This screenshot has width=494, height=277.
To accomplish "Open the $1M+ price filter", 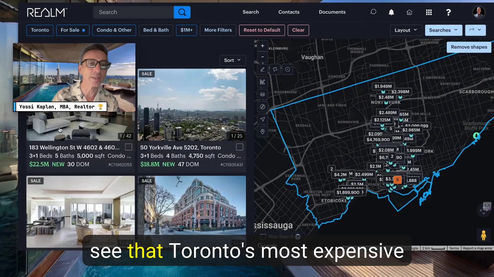I will click(x=187, y=30).
